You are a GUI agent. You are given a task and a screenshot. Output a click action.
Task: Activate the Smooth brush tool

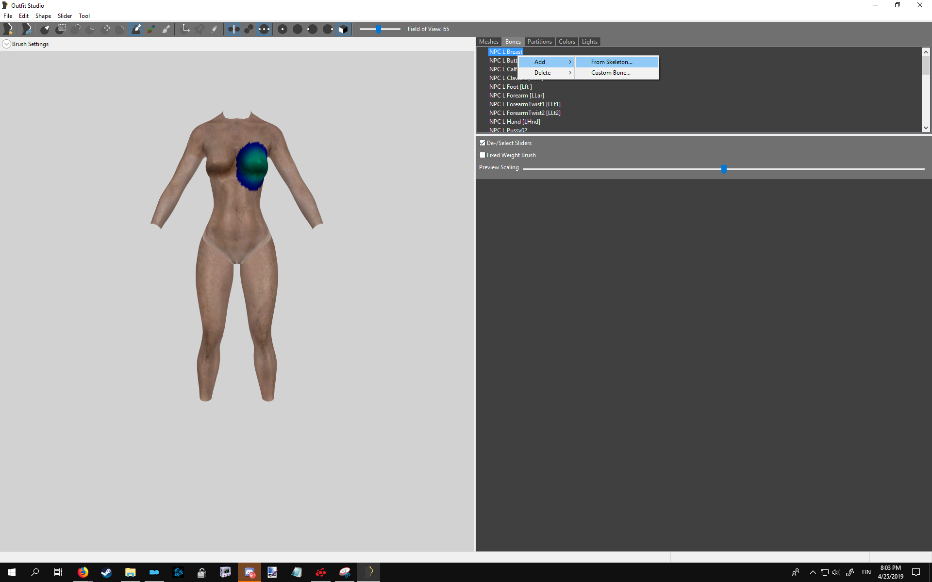pyautogui.click(x=121, y=29)
